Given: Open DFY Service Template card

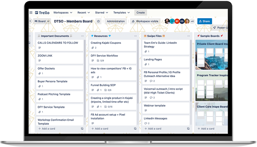Looking at the screenshot, I should point(60,110).
